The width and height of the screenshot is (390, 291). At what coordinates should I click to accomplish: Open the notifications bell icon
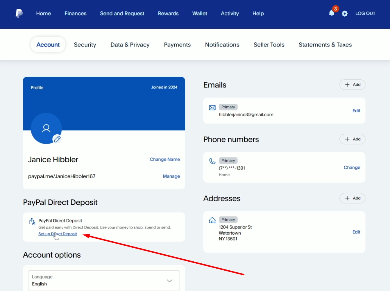[332, 13]
